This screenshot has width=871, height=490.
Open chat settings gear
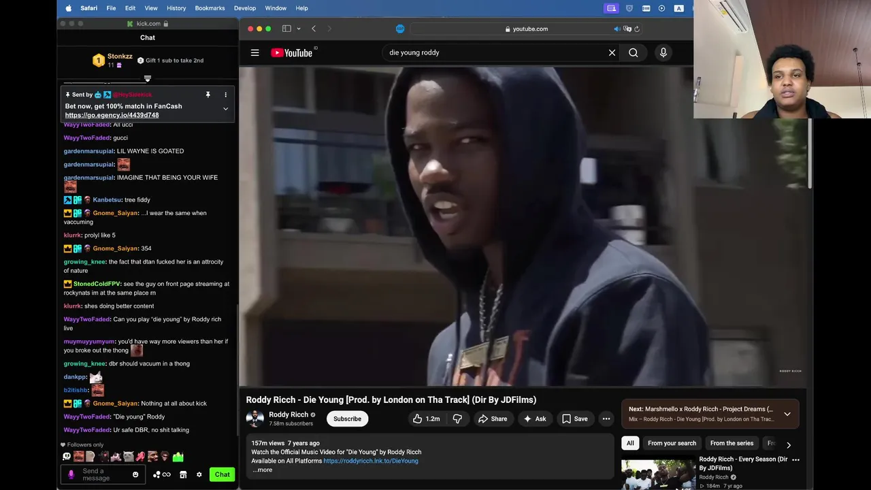199,474
